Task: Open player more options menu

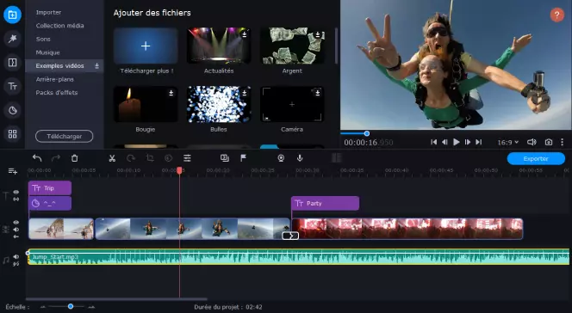Action: [x=563, y=142]
